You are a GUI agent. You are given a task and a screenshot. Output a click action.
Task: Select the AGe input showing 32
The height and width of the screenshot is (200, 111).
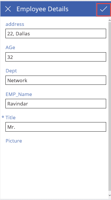pyautogui.click(x=56, y=57)
